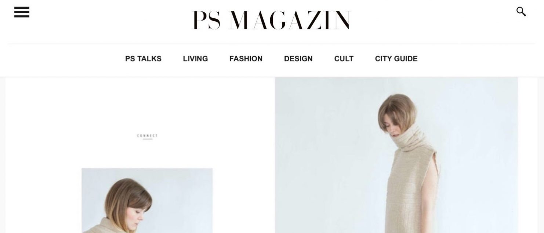The image size is (544, 233).
Task: Open the DESIGN category
Action: (298, 59)
